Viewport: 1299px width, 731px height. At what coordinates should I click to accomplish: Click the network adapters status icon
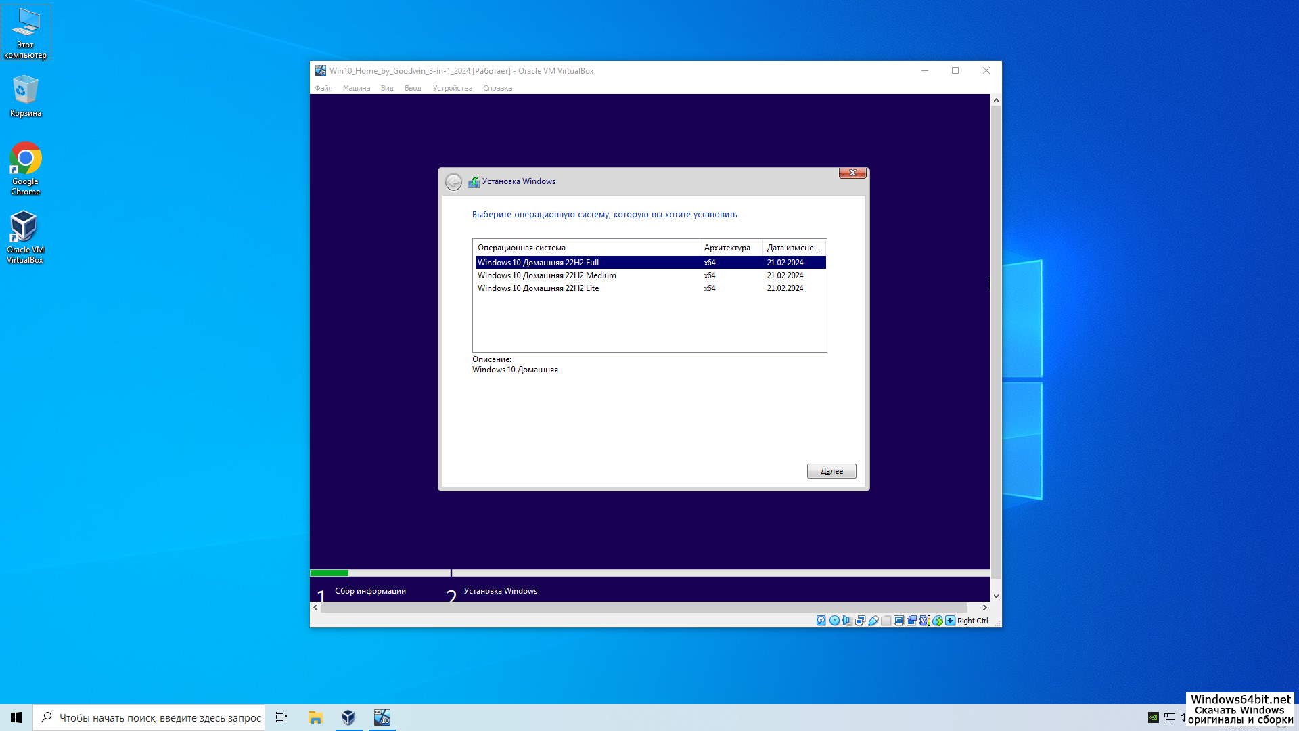(860, 621)
